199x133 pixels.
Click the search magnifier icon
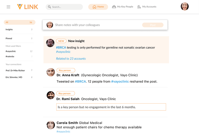pyautogui.click(x=49, y=7)
